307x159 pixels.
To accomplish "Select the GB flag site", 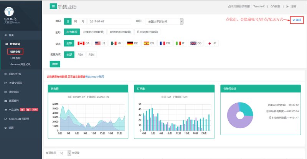I will pos(196,43).
